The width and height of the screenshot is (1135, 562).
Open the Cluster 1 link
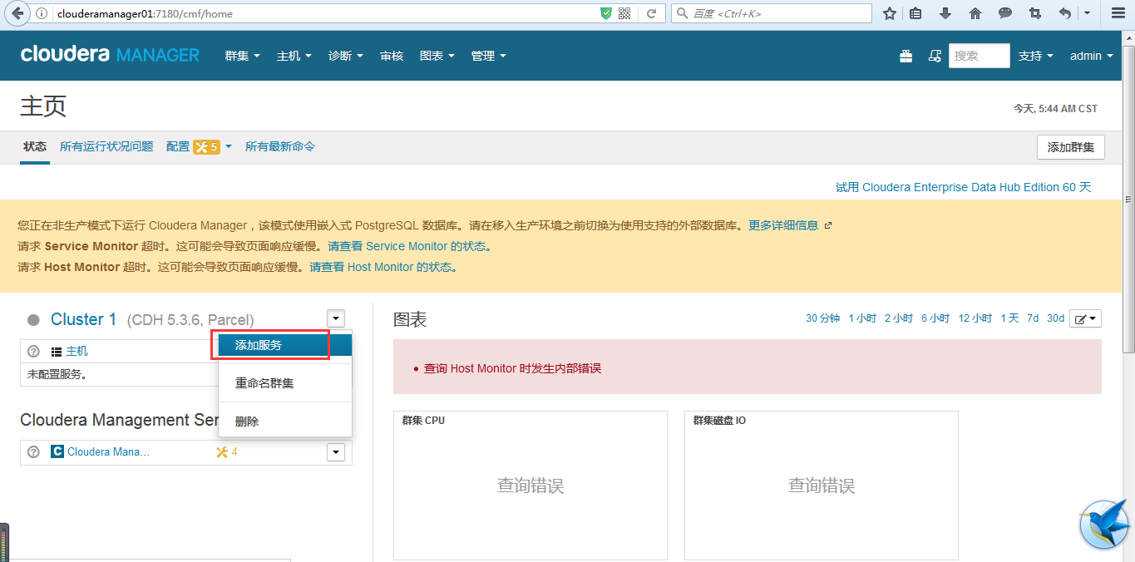coord(83,319)
